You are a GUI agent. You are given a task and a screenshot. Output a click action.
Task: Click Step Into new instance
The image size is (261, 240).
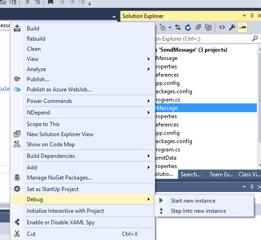[204, 211]
